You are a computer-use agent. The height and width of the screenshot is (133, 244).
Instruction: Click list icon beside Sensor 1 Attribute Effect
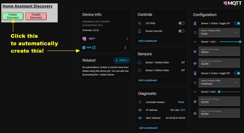click(195, 32)
